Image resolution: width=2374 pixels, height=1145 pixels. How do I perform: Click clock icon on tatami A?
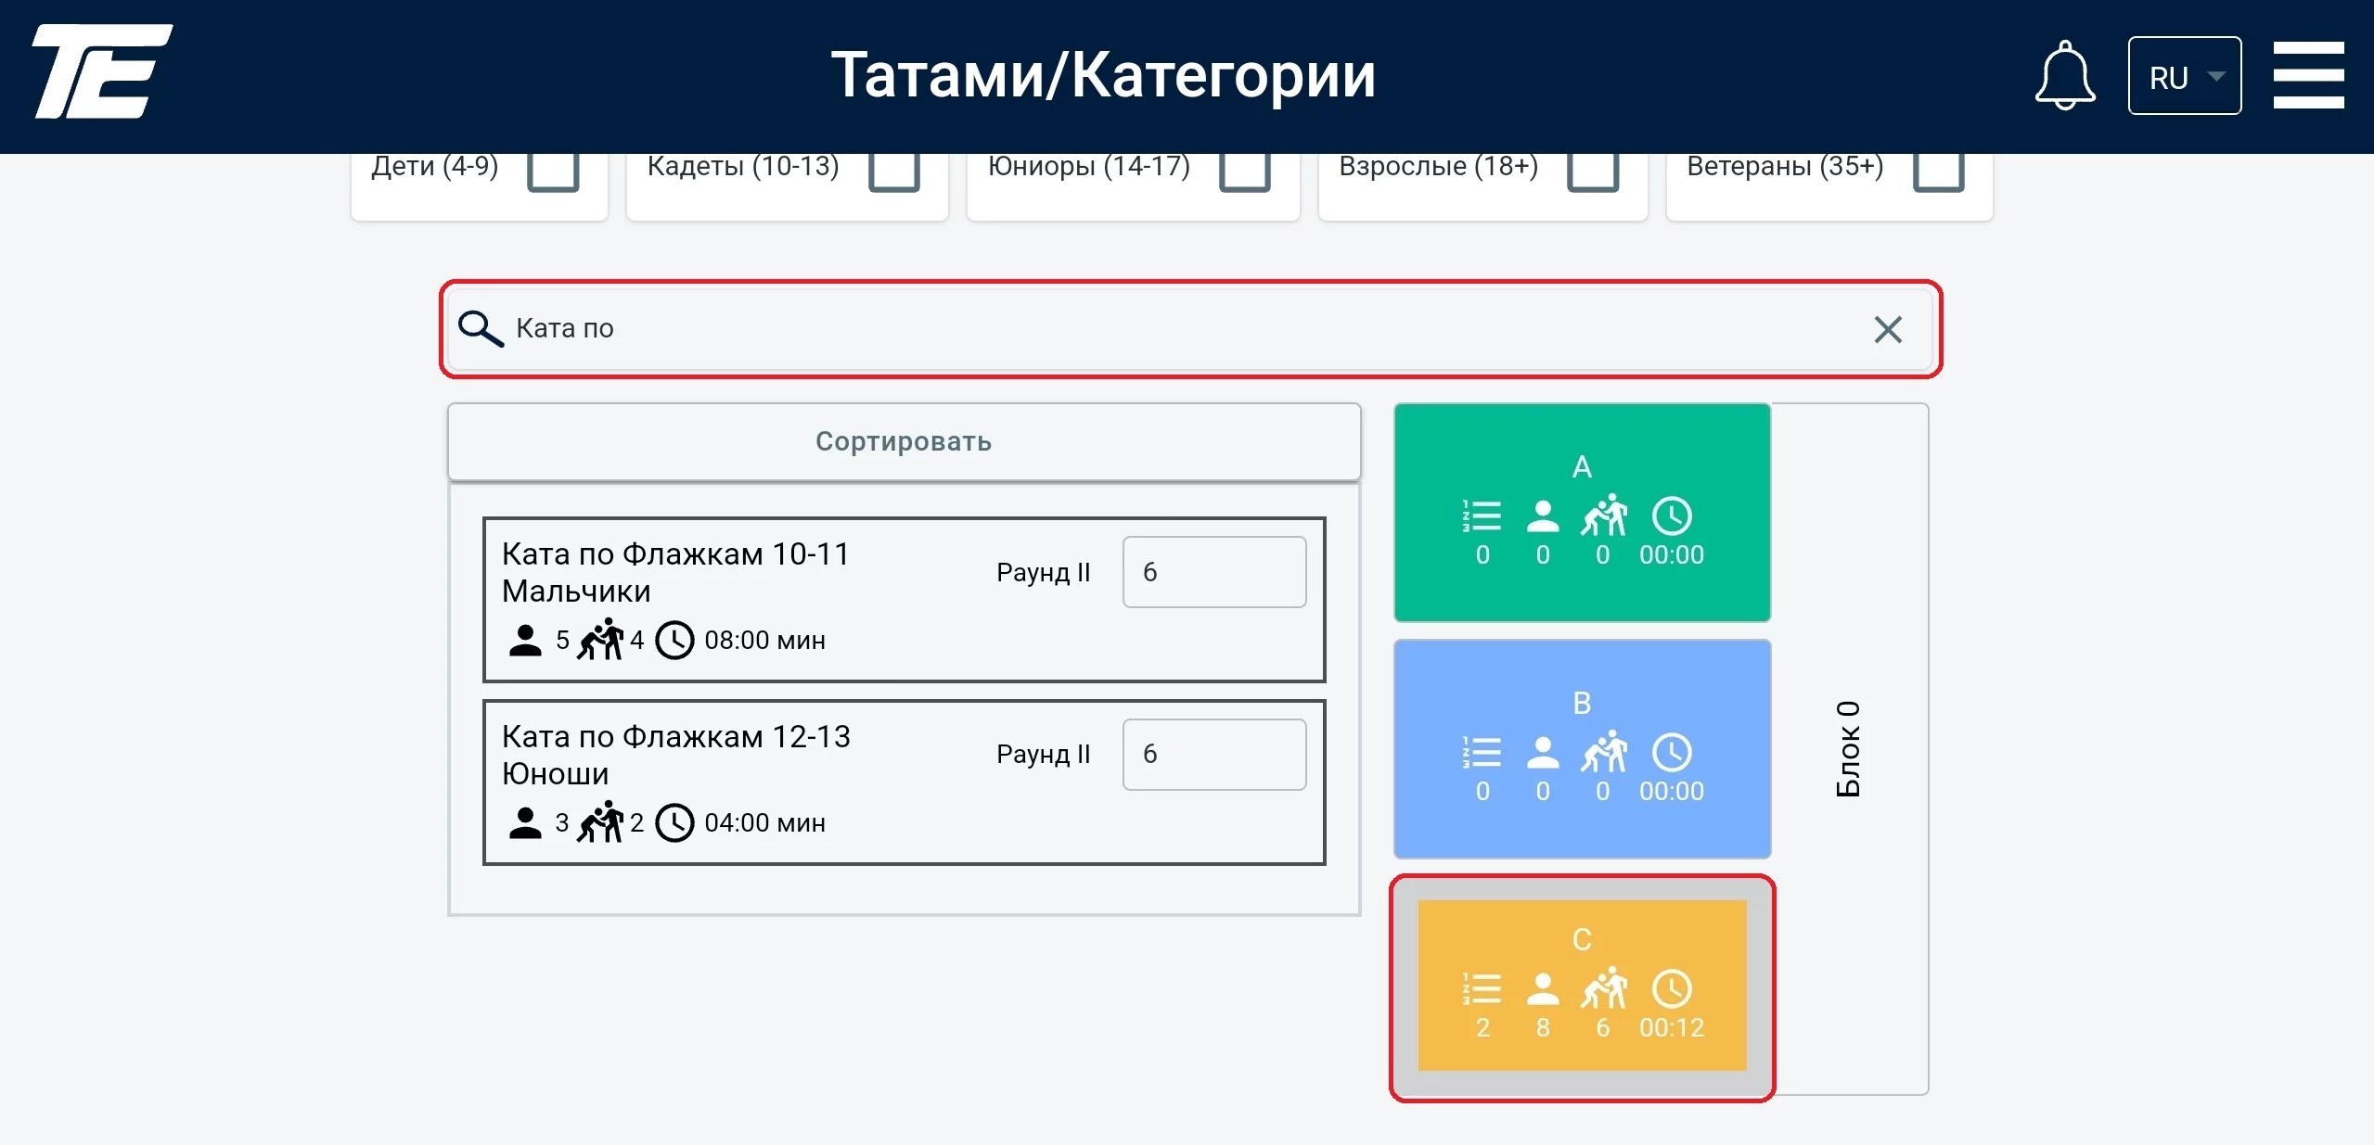pos(1672,516)
